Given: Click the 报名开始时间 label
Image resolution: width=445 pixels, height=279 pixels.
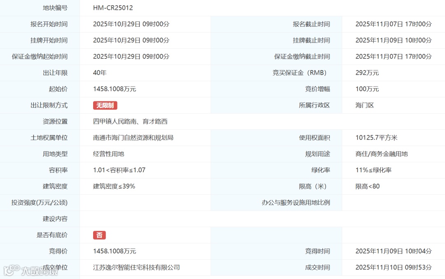Looking at the screenshot, I should [x=49, y=24].
